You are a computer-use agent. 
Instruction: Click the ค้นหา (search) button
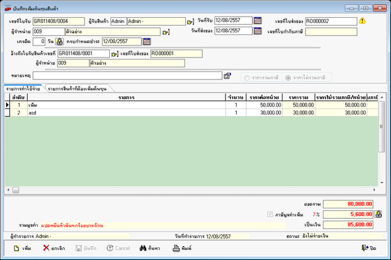click(x=150, y=248)
